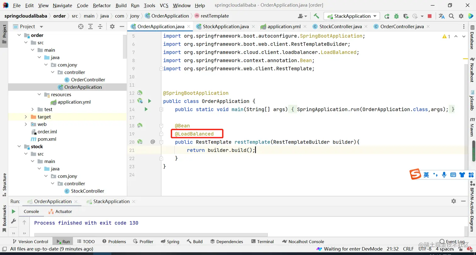
Task: Run with Coverage from the main toolbar
Action: click(406, 16)
